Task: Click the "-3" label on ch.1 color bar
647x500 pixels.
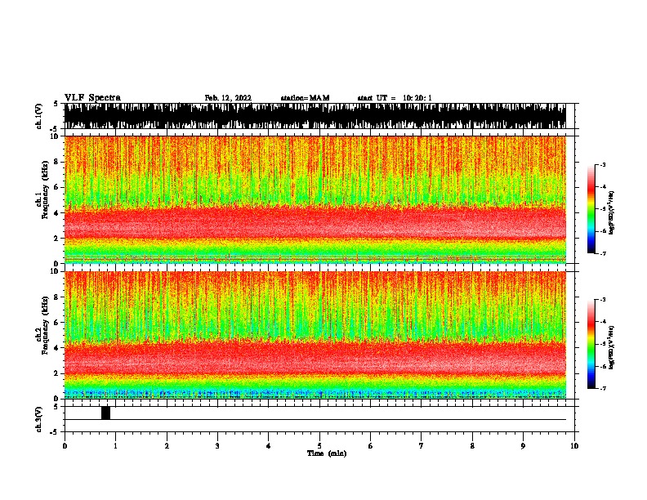Action: [x=603, y=164]
